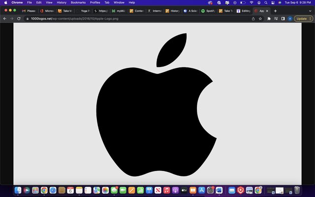Open the Edit menu
Viewport: 315px width, 197px height.
tap(39, 2)
